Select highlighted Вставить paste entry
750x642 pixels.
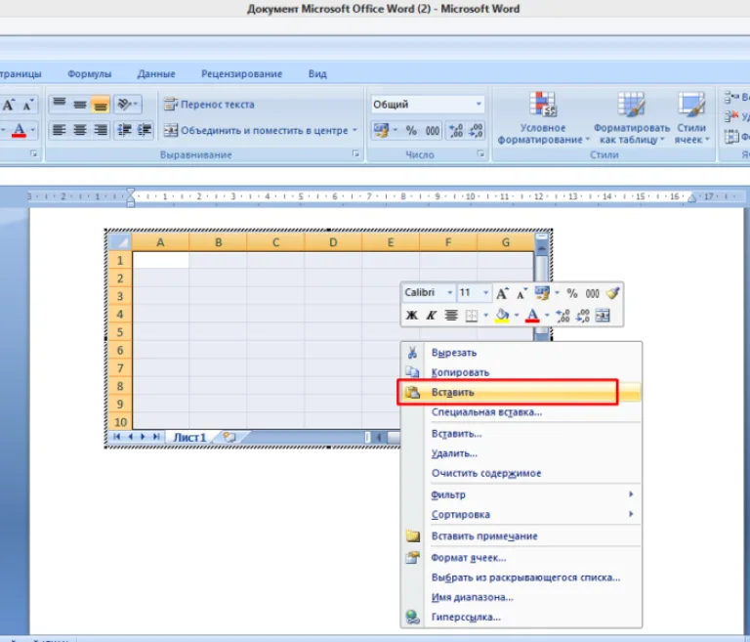pos(521,392)
